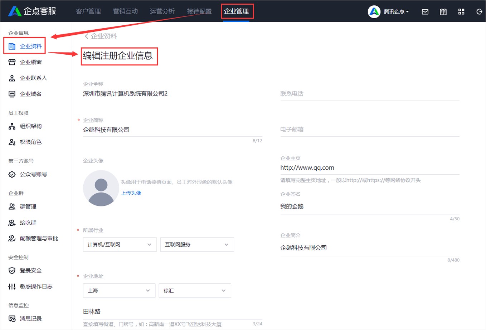
Task: Click the logout icon at top right
Action: pyautogui.click(x=479, y=11)
